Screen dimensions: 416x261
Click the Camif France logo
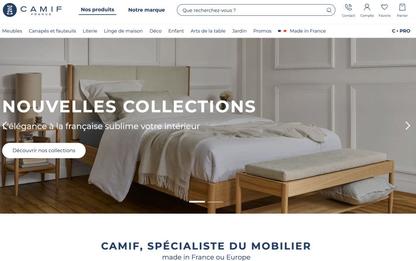(x=32, y=10)
